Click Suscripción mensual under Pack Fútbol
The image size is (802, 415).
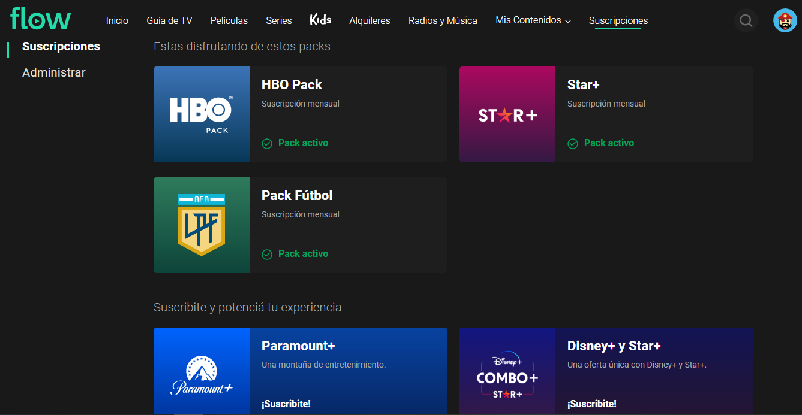tap(301, 214)
